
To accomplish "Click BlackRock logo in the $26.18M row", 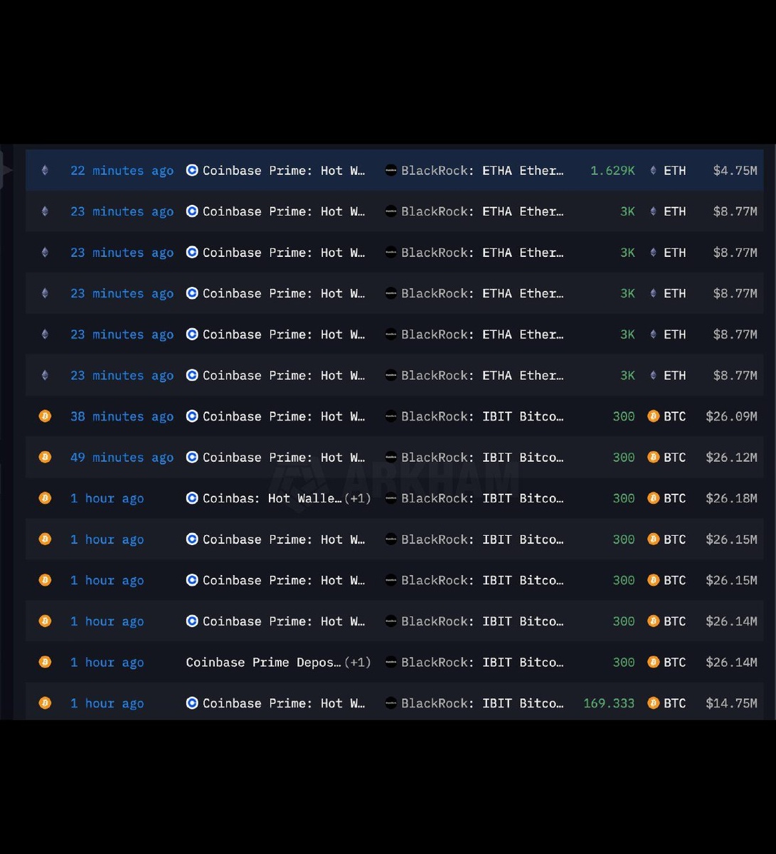I will pyautogui.click(x=390, y=498).
